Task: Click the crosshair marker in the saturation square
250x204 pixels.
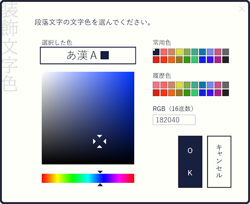Action: point(100,141)
